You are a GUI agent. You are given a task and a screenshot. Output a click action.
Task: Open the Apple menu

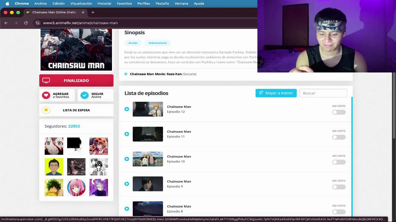pos(7,3)
